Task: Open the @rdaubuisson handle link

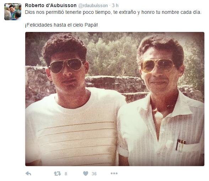Action: pos(93,6)
